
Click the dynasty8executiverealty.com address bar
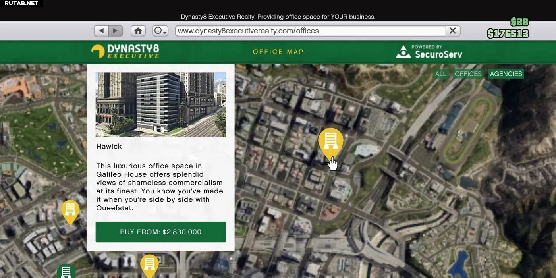tap(311, 31)
